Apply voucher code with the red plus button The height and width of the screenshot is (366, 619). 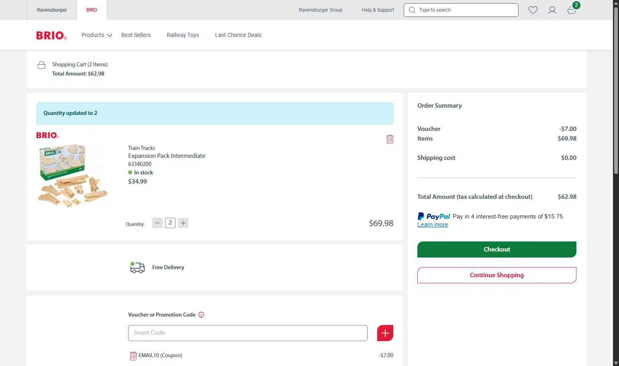tap(385, 333)
